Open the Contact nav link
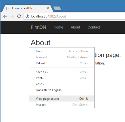Viewport: 125px width, 122px height. 94,27
